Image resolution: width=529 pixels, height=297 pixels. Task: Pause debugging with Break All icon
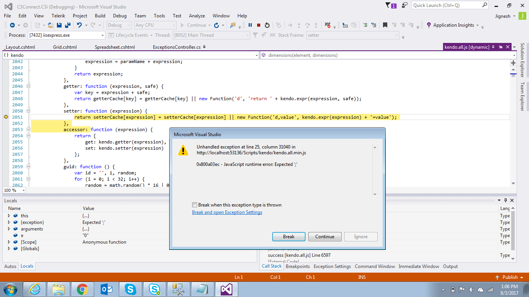tap(250, 25)
